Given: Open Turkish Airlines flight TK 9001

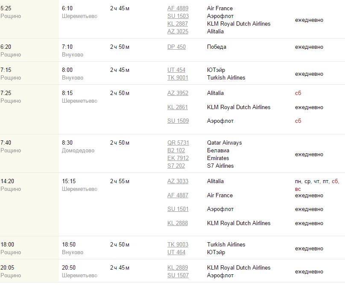Looking at the screenshot, I should [x=178, y=78].
